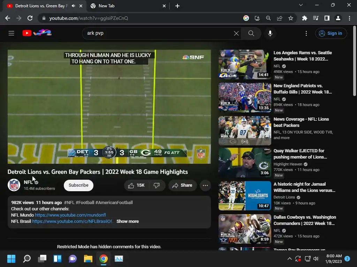Open Chrome three-dot menu
This screenshot has height=267, width=357.
[x=349, y=18]
